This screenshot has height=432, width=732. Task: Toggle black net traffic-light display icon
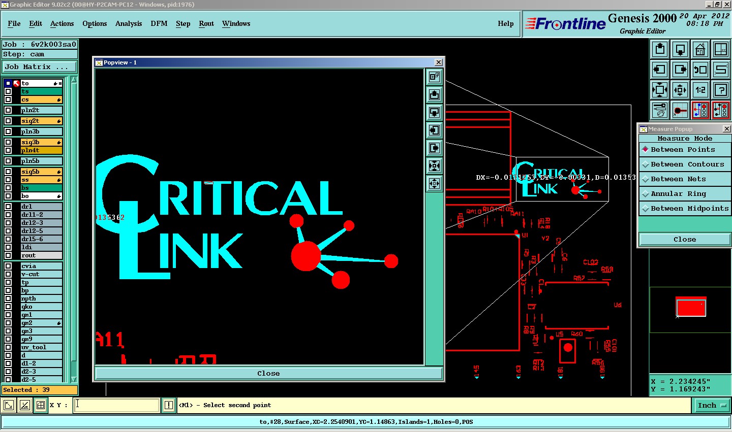pyautogui.click(x=721, y=110)
